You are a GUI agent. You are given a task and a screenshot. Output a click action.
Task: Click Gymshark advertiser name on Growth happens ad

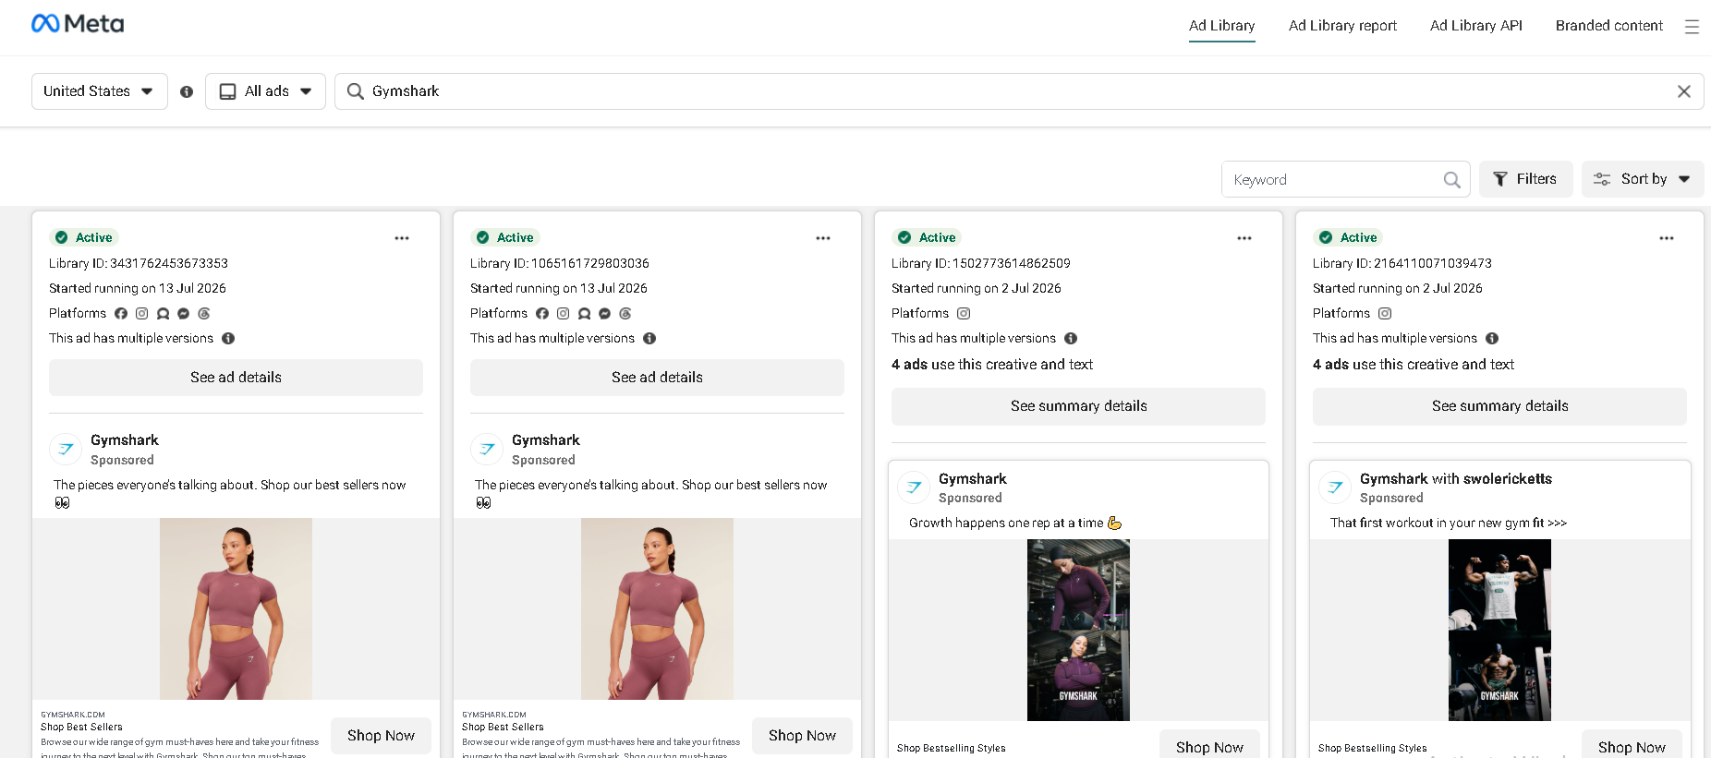973,479
